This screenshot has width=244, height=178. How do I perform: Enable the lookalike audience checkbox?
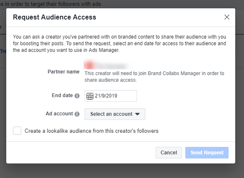point(17,131)
